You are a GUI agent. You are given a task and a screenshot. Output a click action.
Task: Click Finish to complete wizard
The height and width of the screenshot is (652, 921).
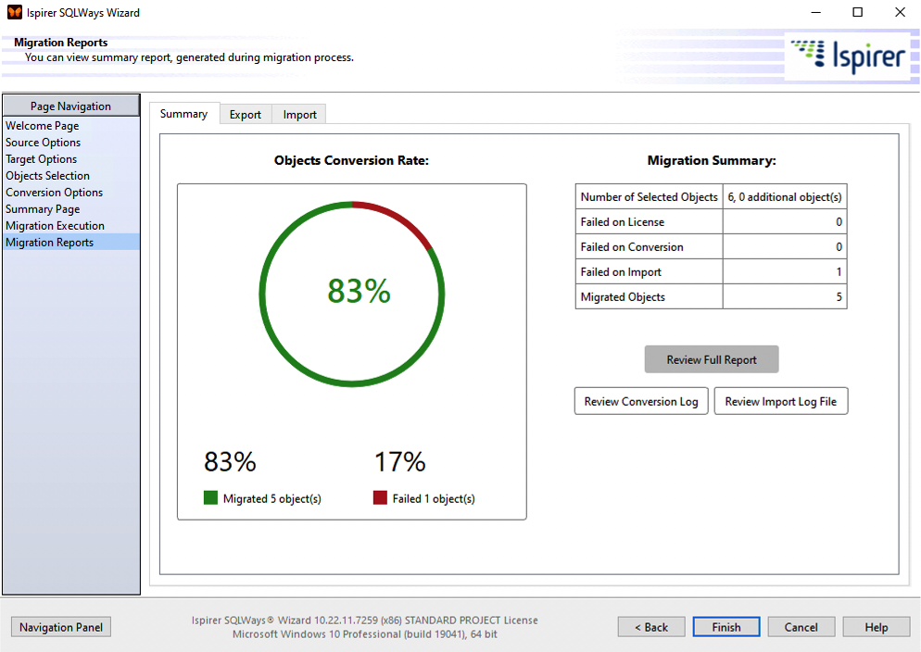[726, 627]
